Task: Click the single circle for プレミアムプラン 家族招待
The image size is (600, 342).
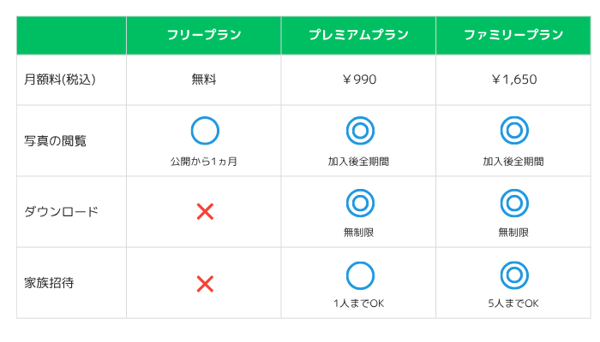Action: pos(360,275)
